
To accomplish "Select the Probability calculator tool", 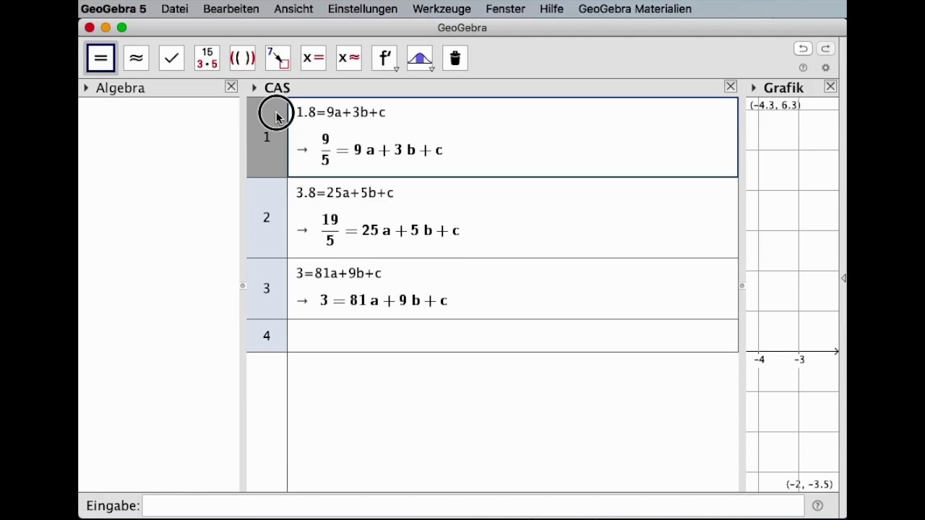I will point(420,58).
